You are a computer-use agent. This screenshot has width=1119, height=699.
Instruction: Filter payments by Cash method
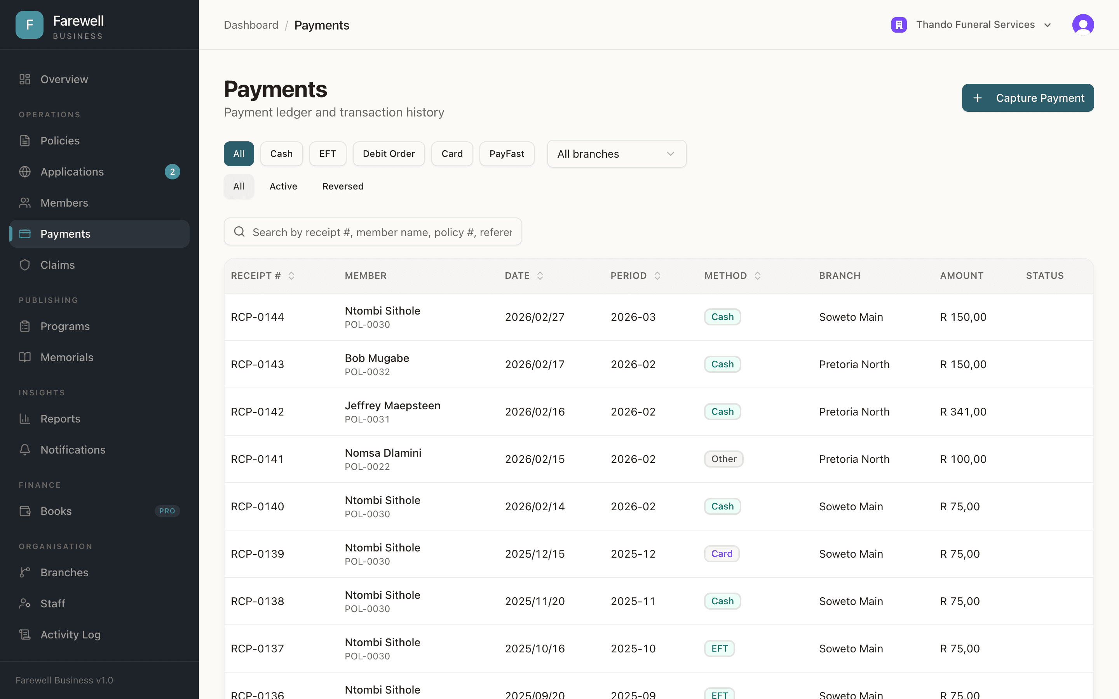pos(281,153)
